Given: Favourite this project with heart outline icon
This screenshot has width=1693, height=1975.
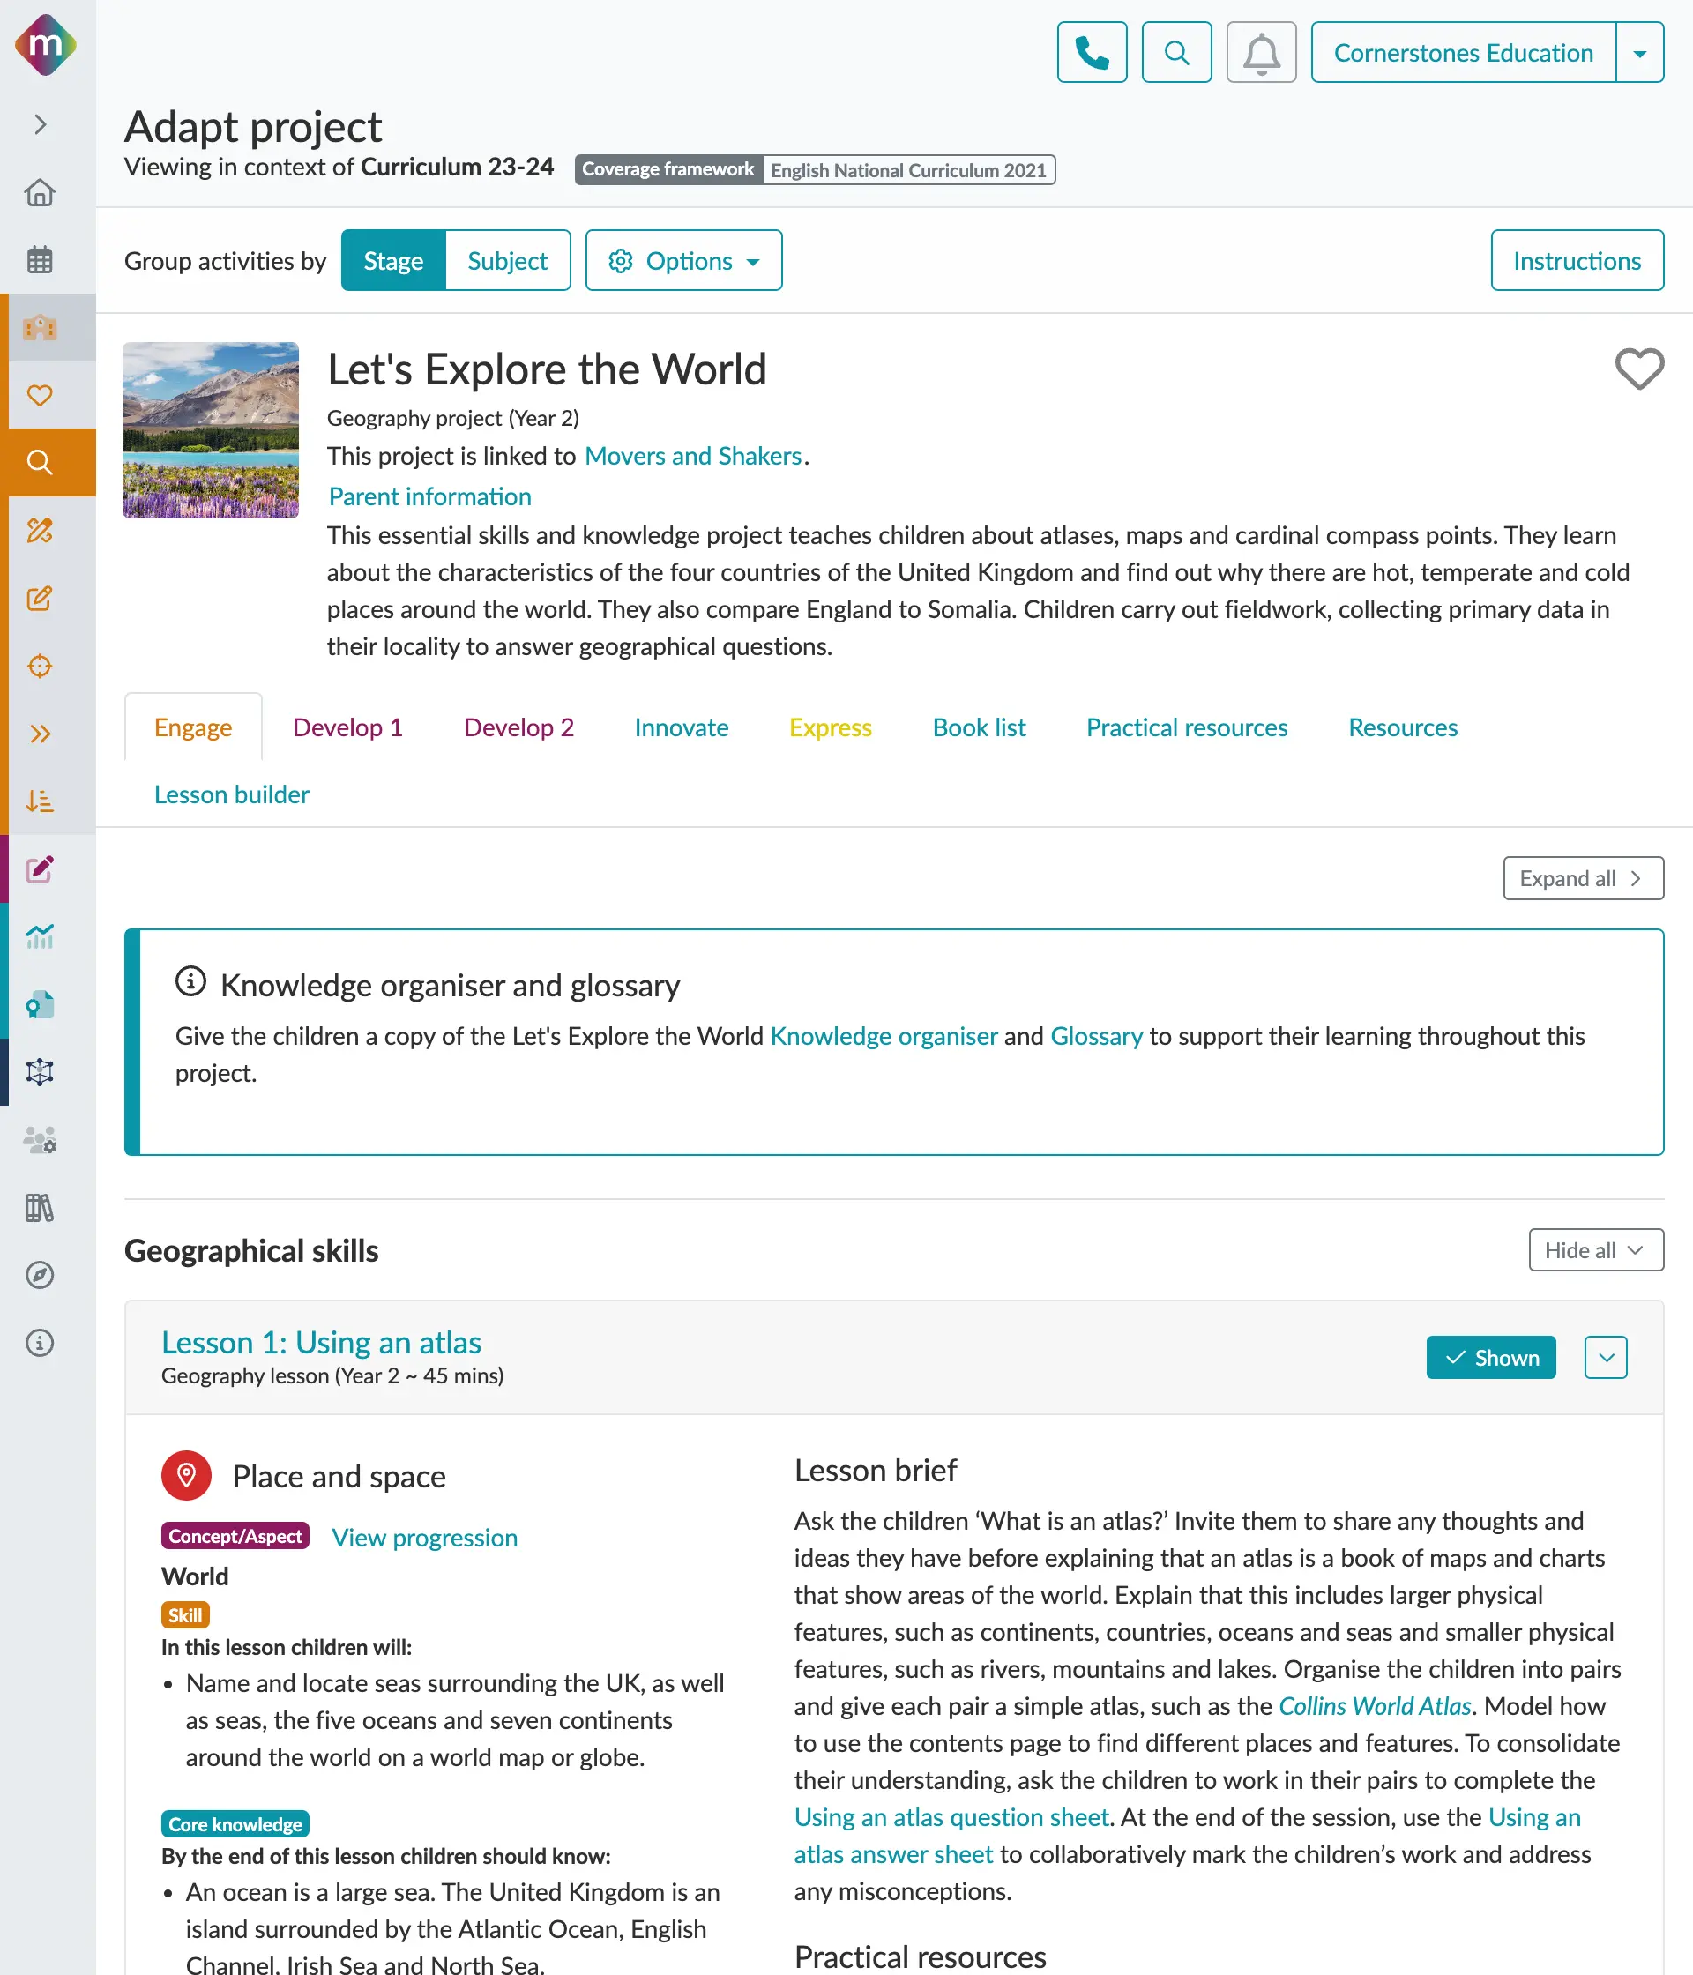Looking at the screenshot, I should (x=1638, y=369).
